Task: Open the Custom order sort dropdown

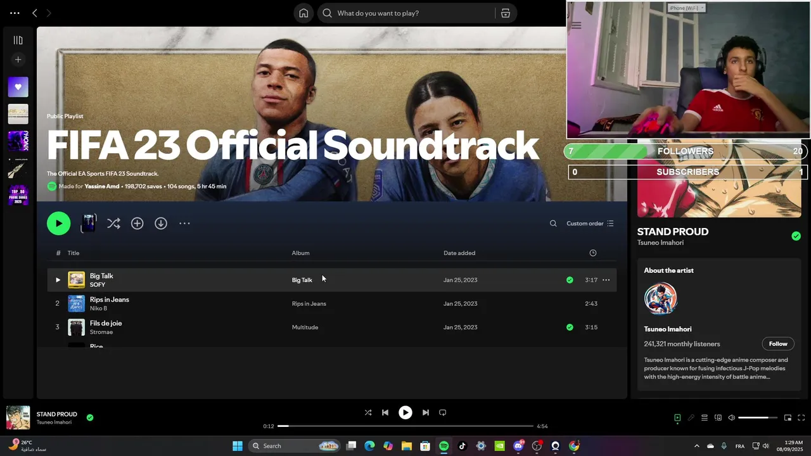Action: pyautogui.click(x=590, y=224)
